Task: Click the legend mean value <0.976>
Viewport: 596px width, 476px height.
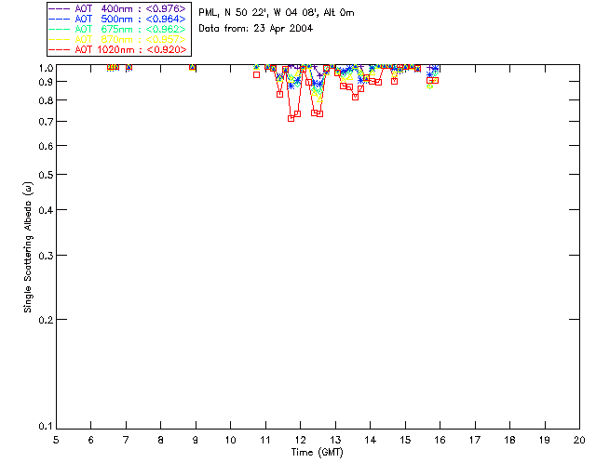Action: [166, 8]
